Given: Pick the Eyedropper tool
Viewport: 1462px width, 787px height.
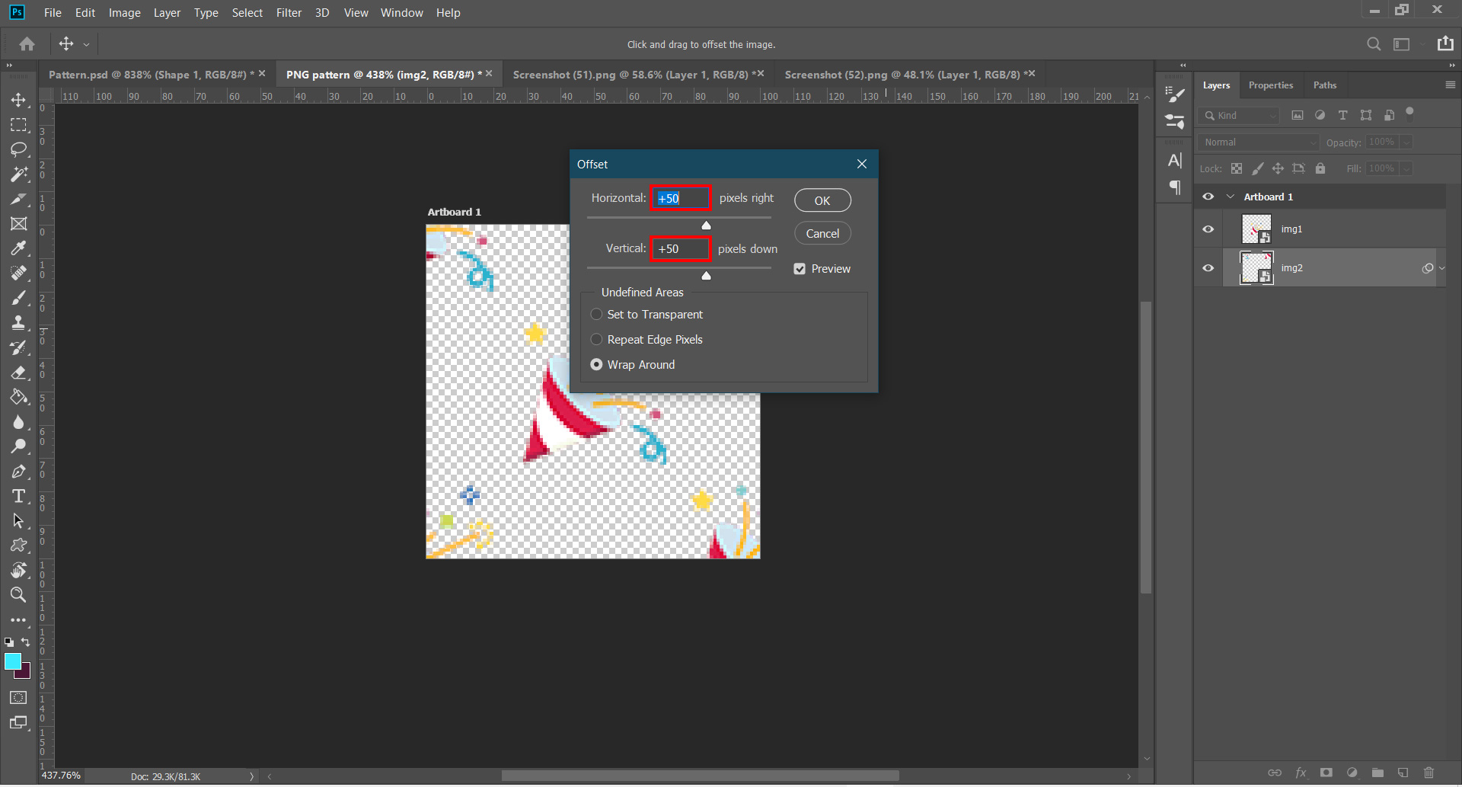Looking at the screenshot, I should (x=18, y=248).
